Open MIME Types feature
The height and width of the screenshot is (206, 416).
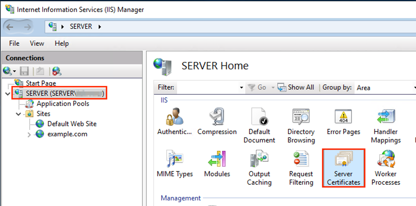pos(175,164)
